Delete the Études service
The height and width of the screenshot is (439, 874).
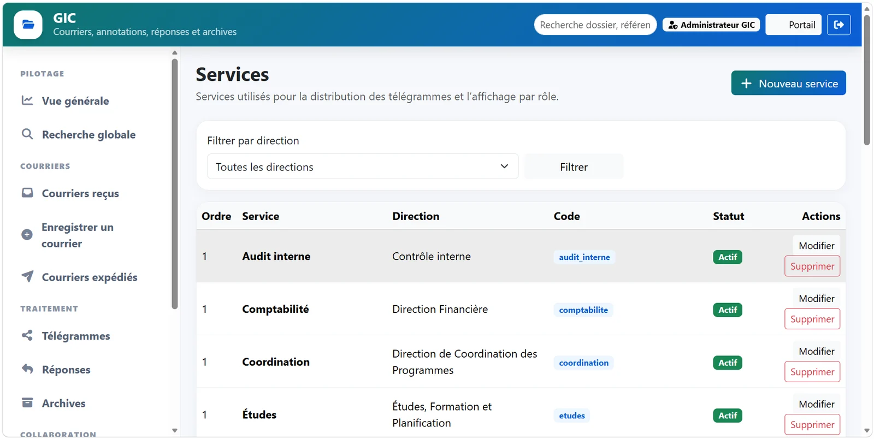tap(812, 425)
